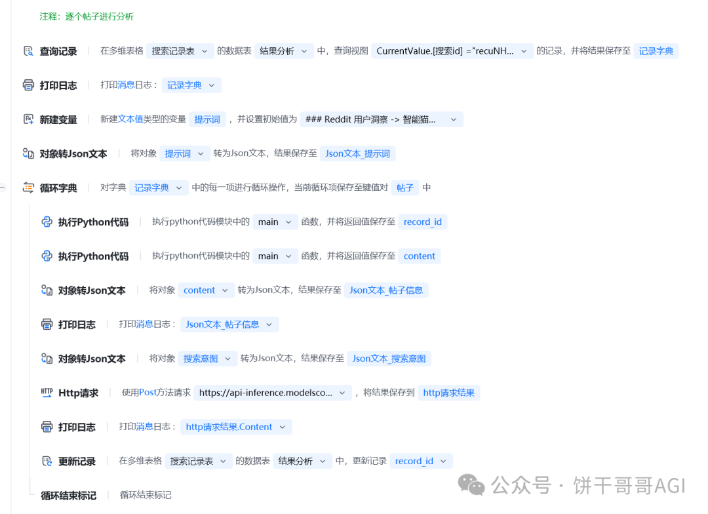Click the http请求结果 output variable
This screenshot has width=708, height=514.
tap(449, 393)
